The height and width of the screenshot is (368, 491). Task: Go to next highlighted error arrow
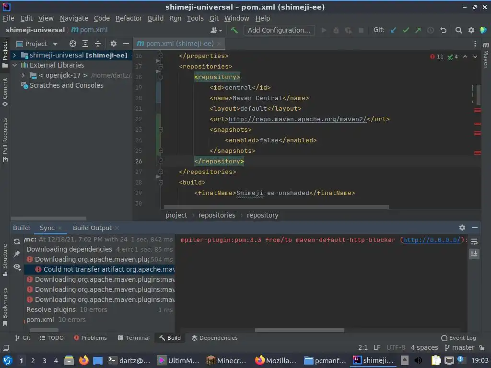[x=475, y=57]
